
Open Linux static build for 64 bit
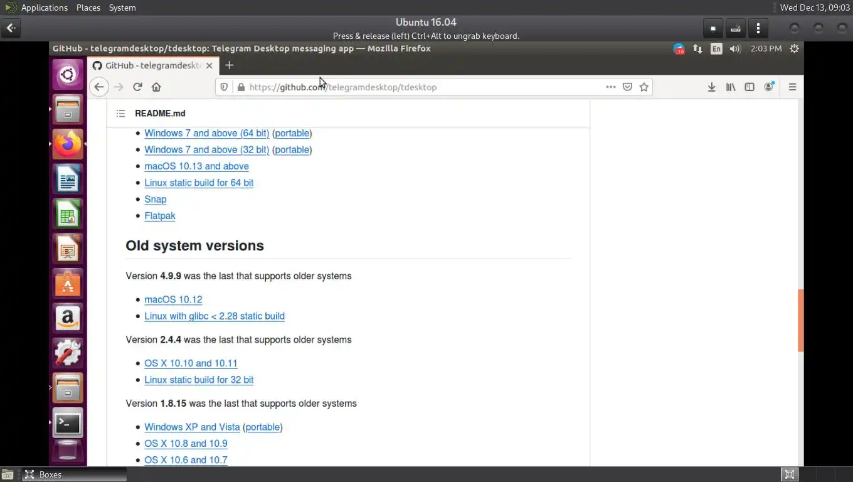[199, 183]
